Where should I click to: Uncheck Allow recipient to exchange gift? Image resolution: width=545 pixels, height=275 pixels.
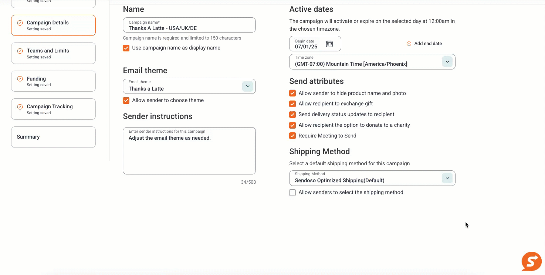pyautogui.click(x=292, y=104)
